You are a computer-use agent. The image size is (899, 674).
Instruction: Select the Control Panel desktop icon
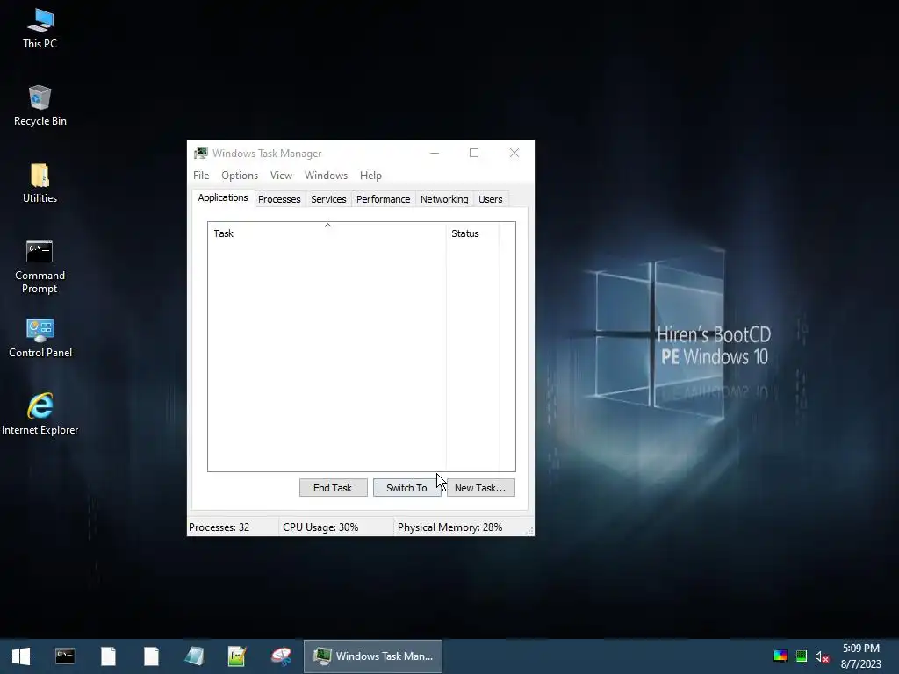coord(40,338)
